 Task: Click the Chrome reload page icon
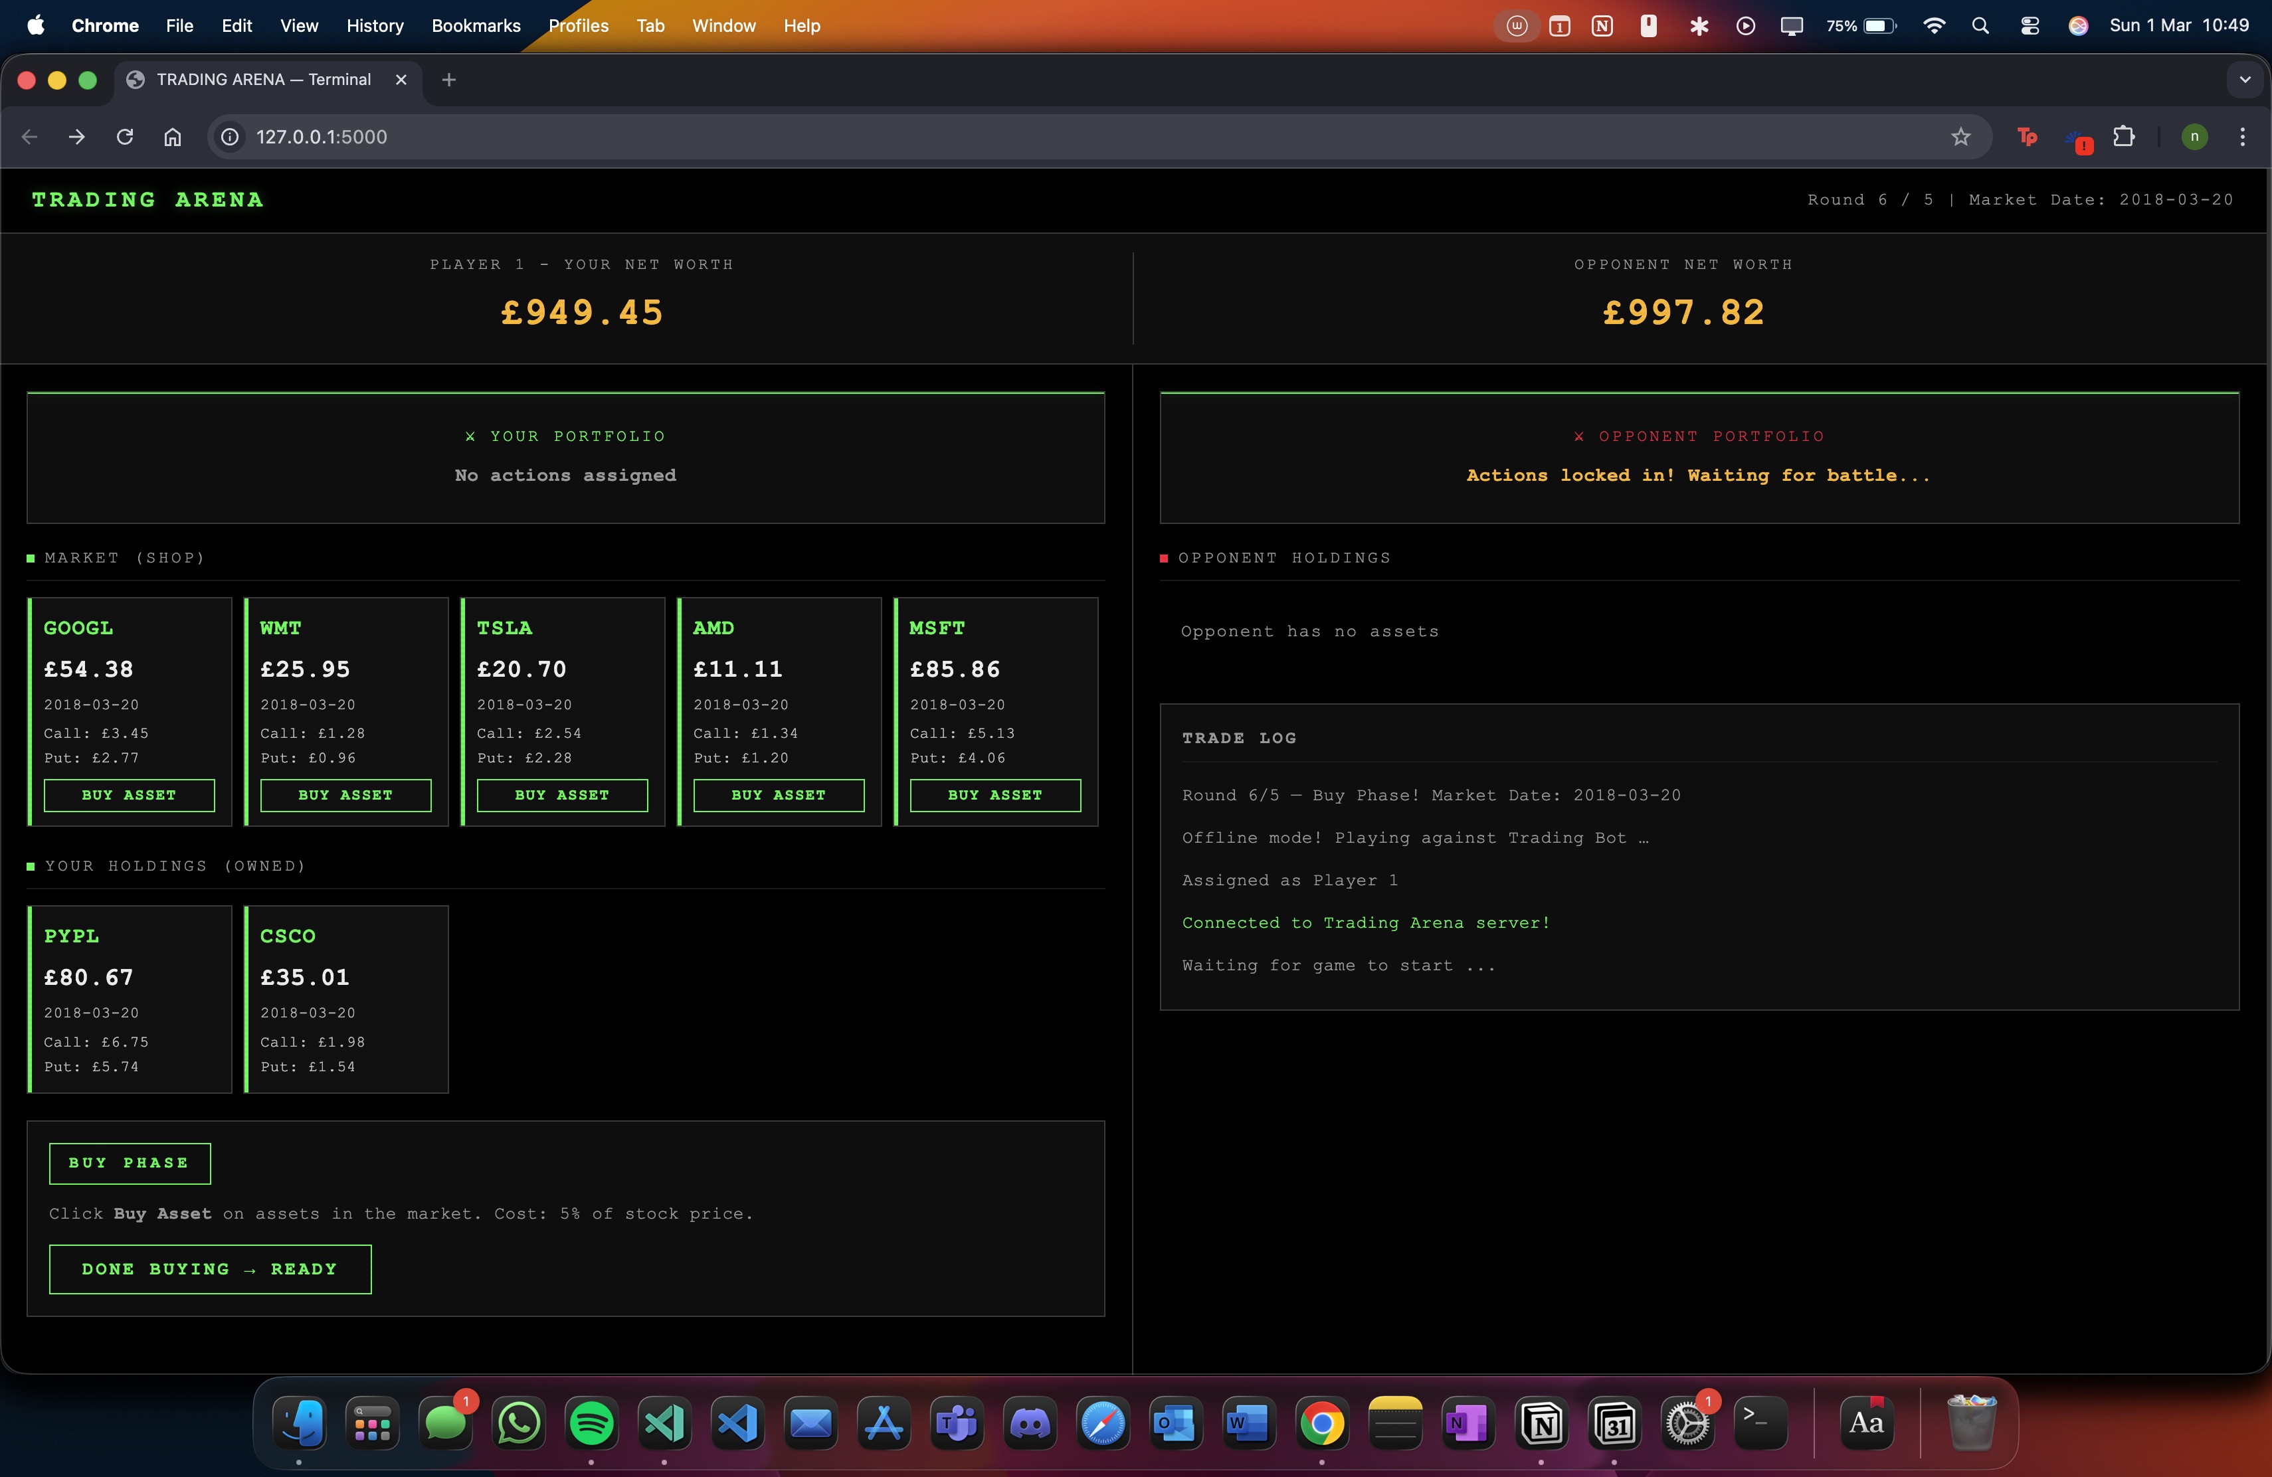tap(125, 136)
